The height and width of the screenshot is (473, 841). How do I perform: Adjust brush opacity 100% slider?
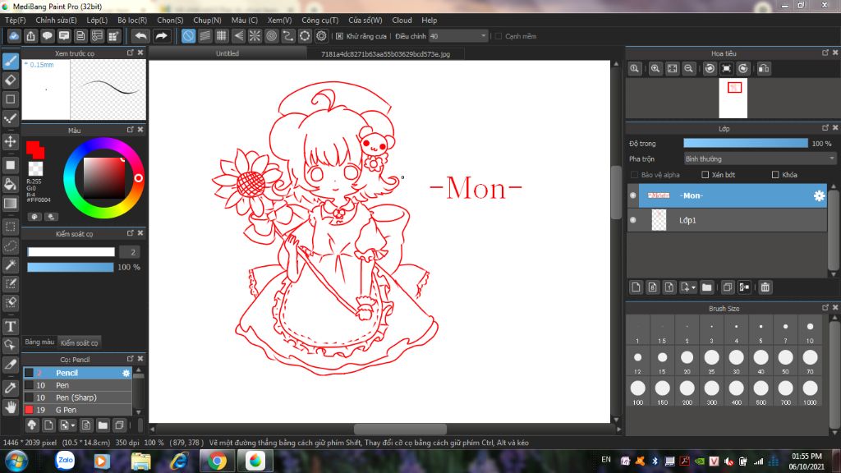pyautogui.click(x=71, y=267)
